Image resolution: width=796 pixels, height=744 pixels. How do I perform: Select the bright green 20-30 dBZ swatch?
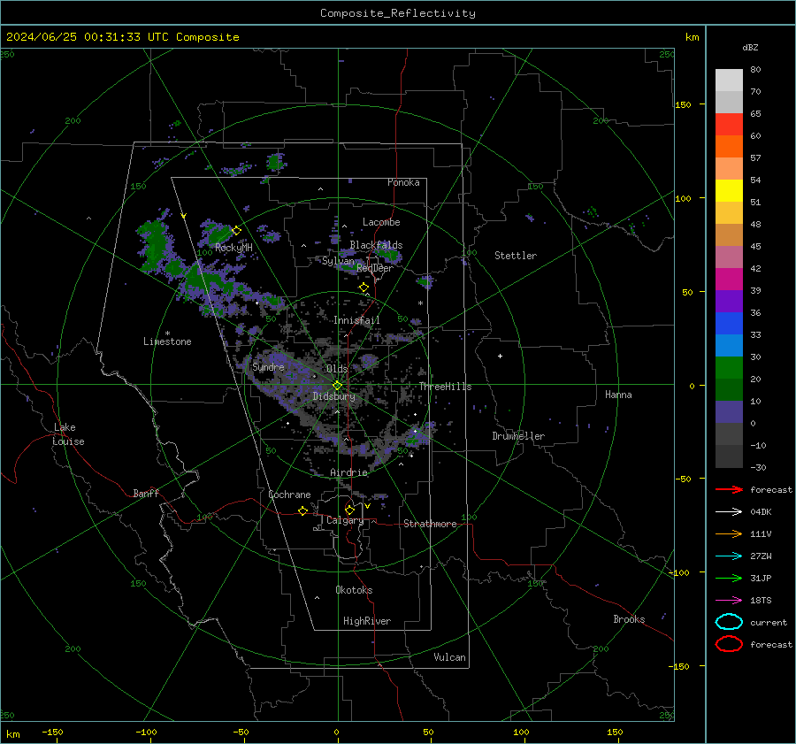[x=729, y=368]
